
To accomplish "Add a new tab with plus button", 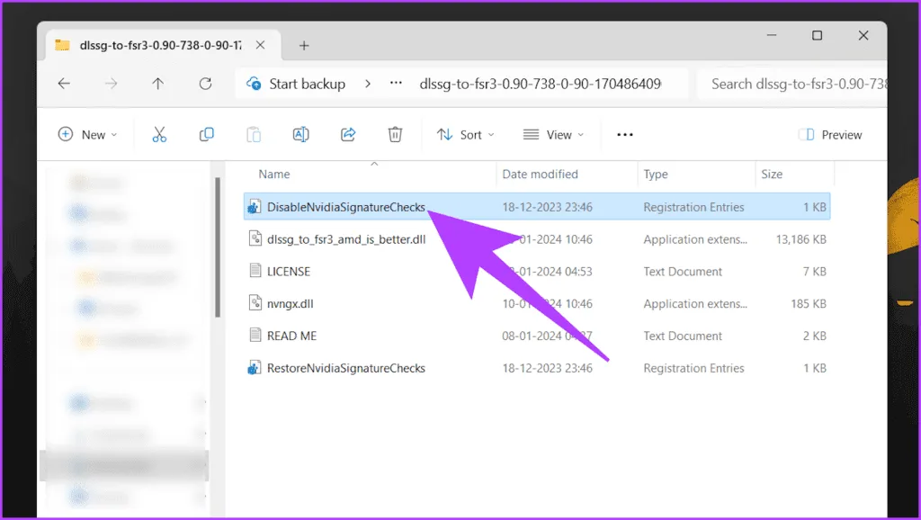I will (304, 45).
